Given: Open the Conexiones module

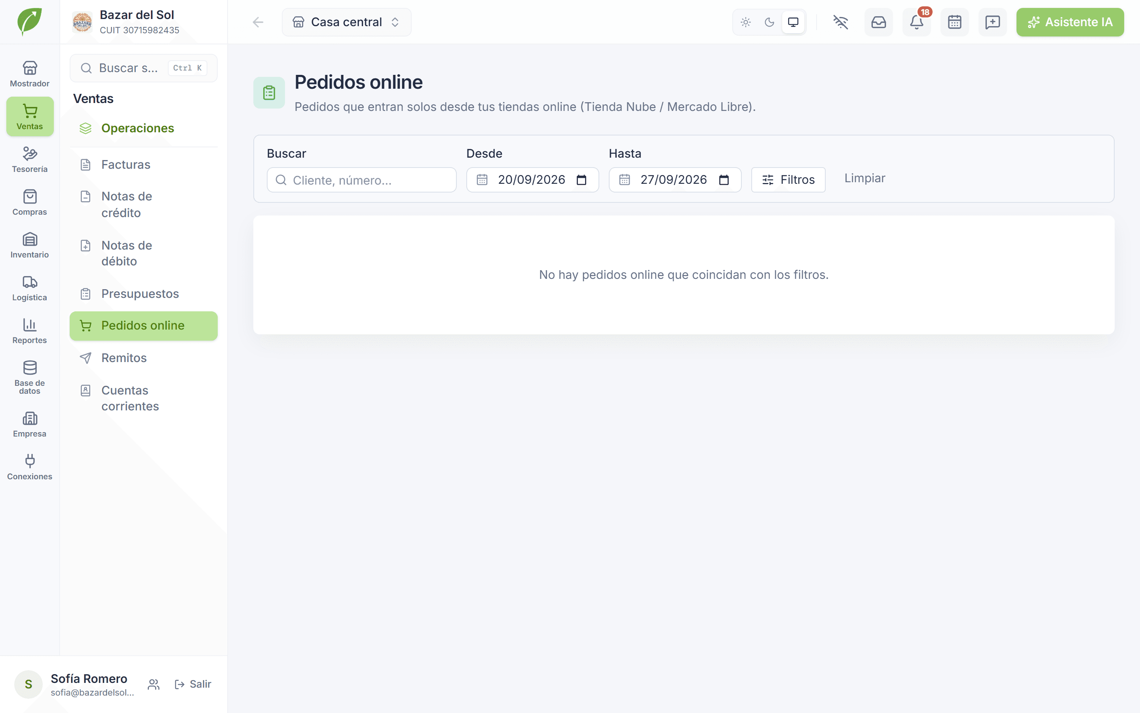Looking at the screenshot, I should coord(30,467).
